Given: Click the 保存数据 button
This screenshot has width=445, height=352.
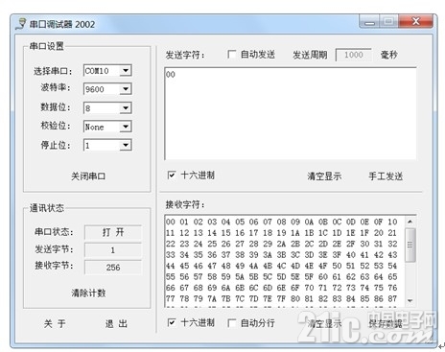Looking at the screenshot, I should 386,323.
